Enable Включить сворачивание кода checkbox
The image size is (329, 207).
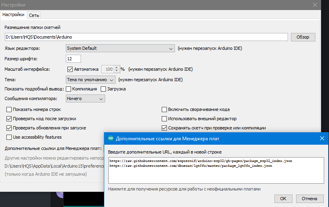pos(164,109)
